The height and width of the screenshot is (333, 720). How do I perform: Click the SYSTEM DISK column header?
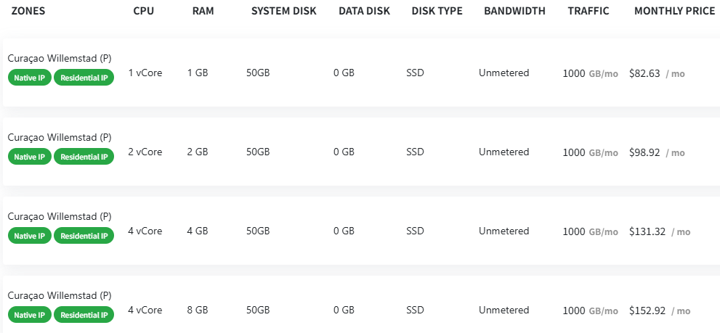pyautogui.click(x=283, y=11)
